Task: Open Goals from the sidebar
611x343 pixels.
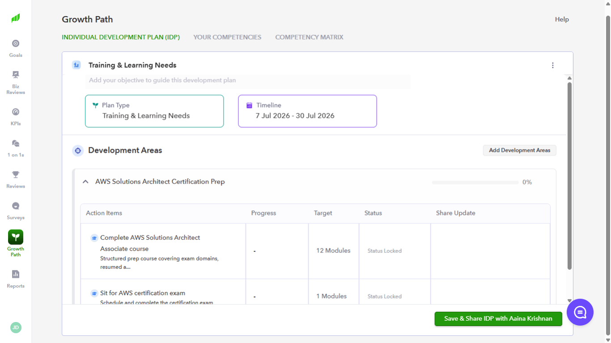Action: [x=16, y=48]
